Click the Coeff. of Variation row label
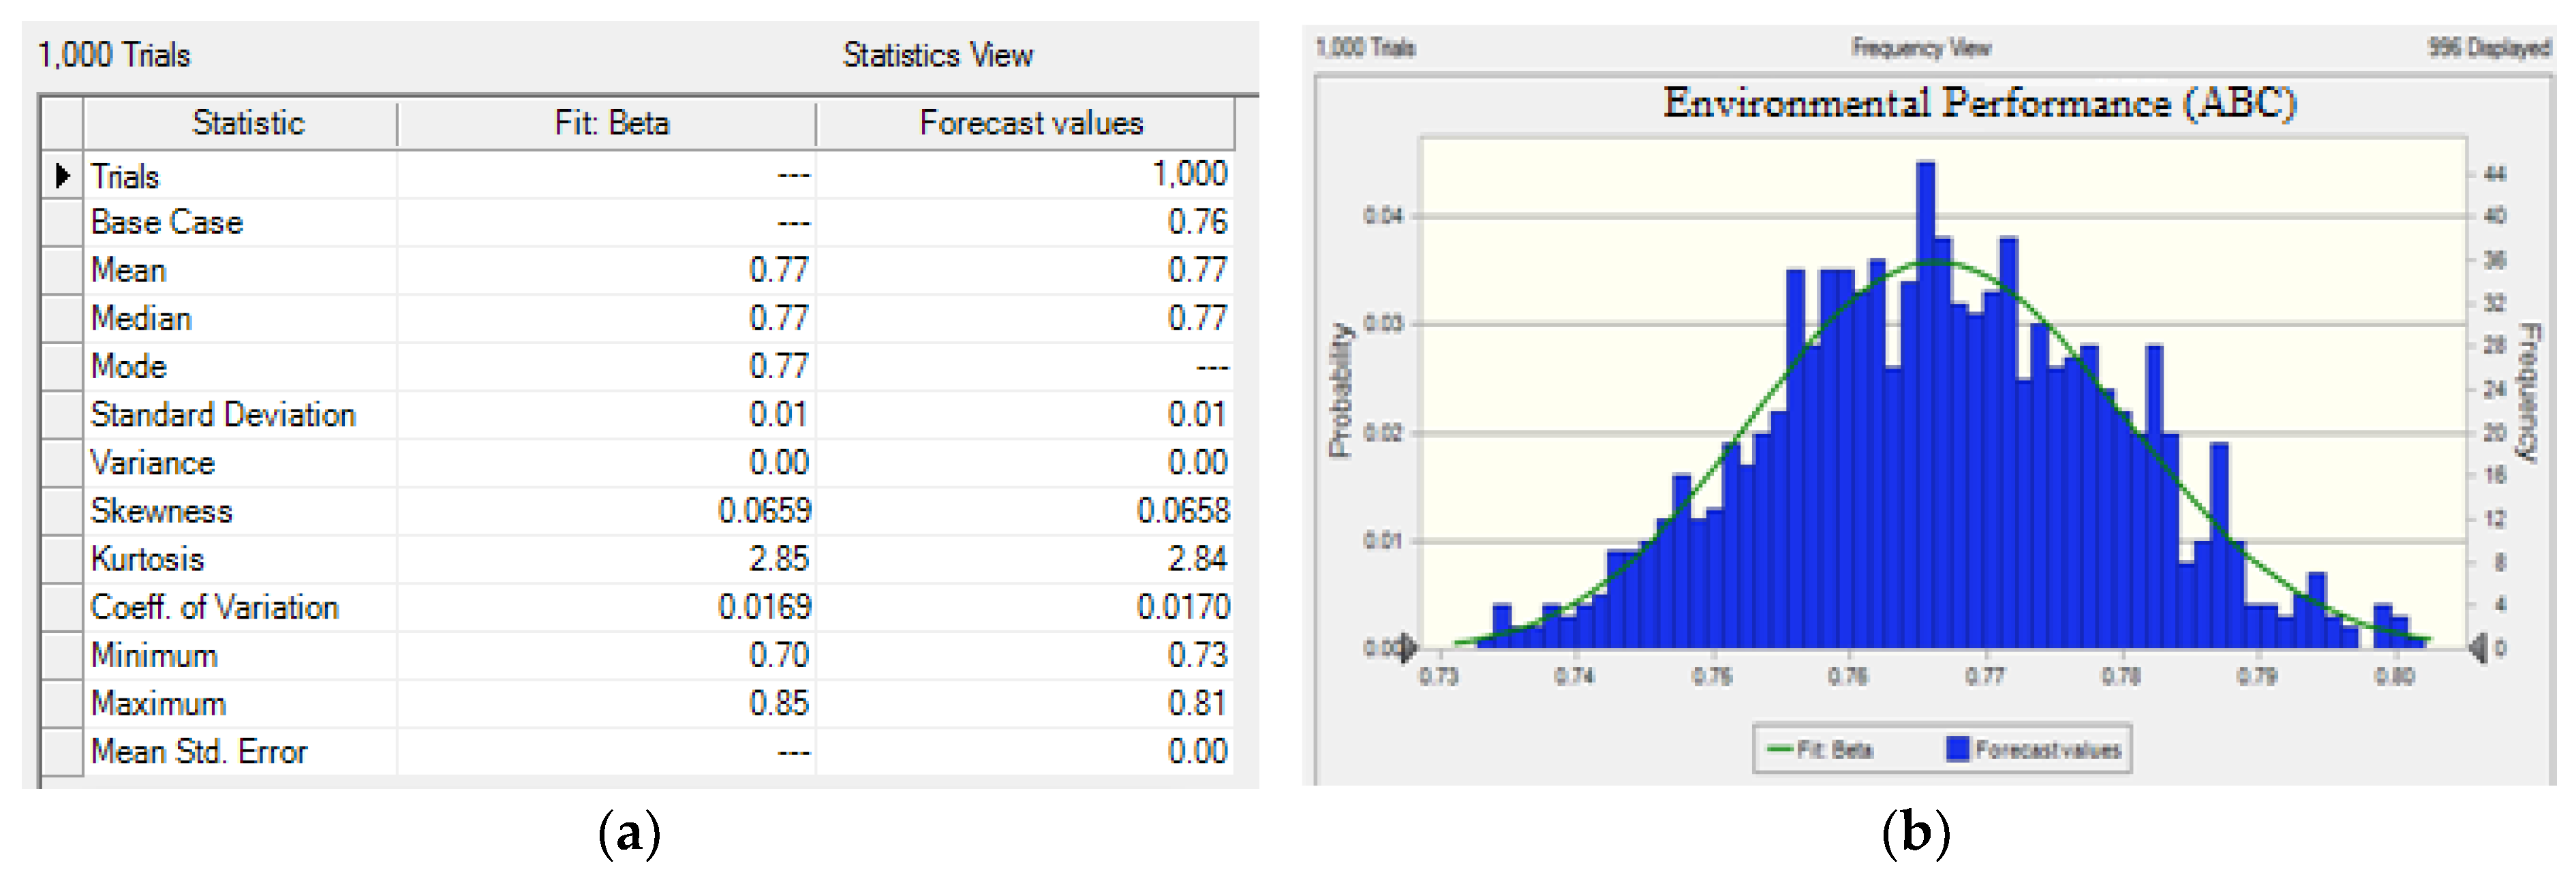This screenshot has height=881, width=2576. click(214, 607)
